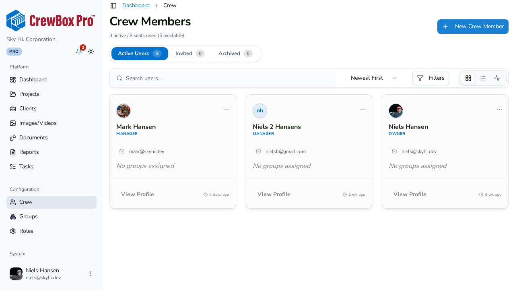Image resolution: width=515 pixels, height=290 pixels.
Task: View Niels Hansen's profile from the owner card
Action: click(410, 195)
